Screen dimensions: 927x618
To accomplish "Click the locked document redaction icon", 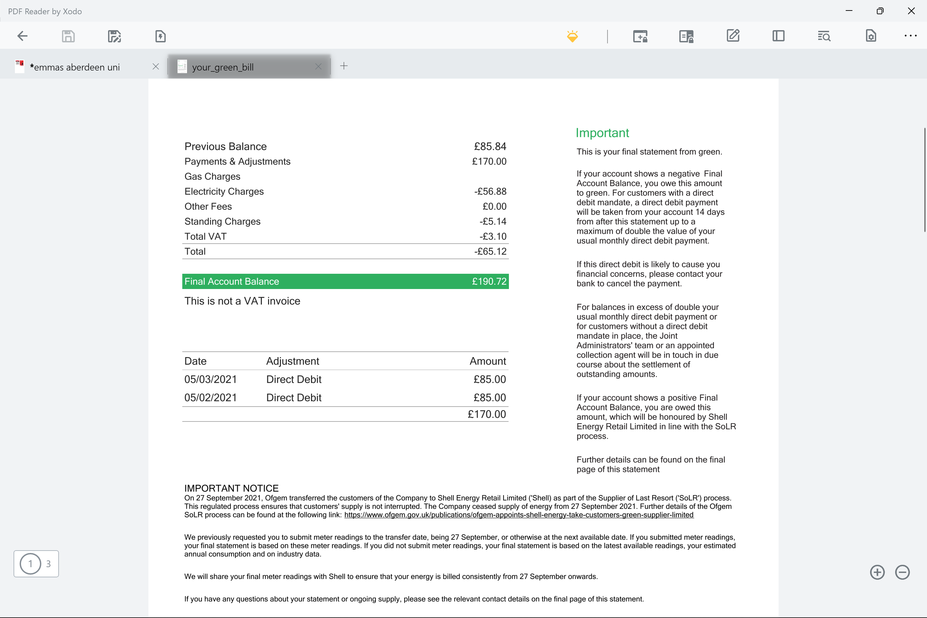I will 686,36.
